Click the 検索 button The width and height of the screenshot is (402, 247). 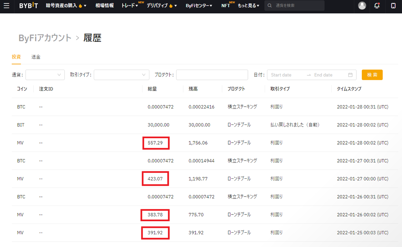372,75
